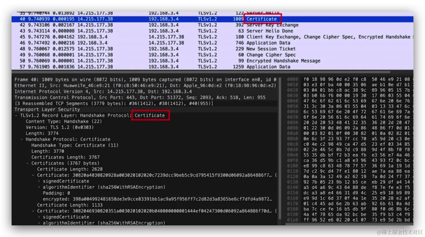This screenshot has height=237, width=425.
Task: Select the Length: 3774 field
Action: tap(42, 133)
